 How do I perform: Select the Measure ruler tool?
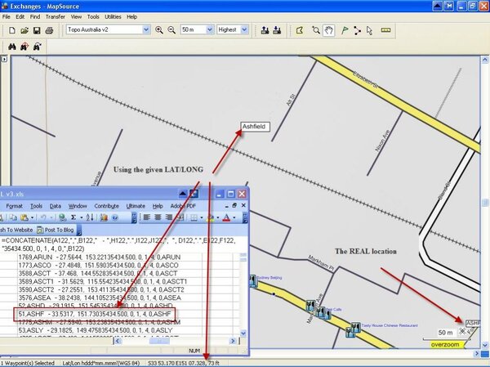[386, 30]
